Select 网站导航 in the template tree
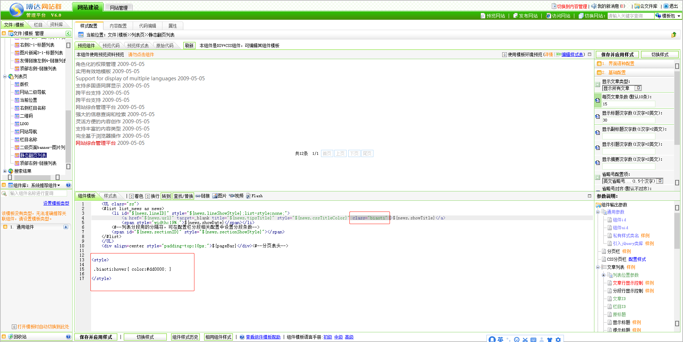Screen dimensions: 683x342 pos(28,132)
